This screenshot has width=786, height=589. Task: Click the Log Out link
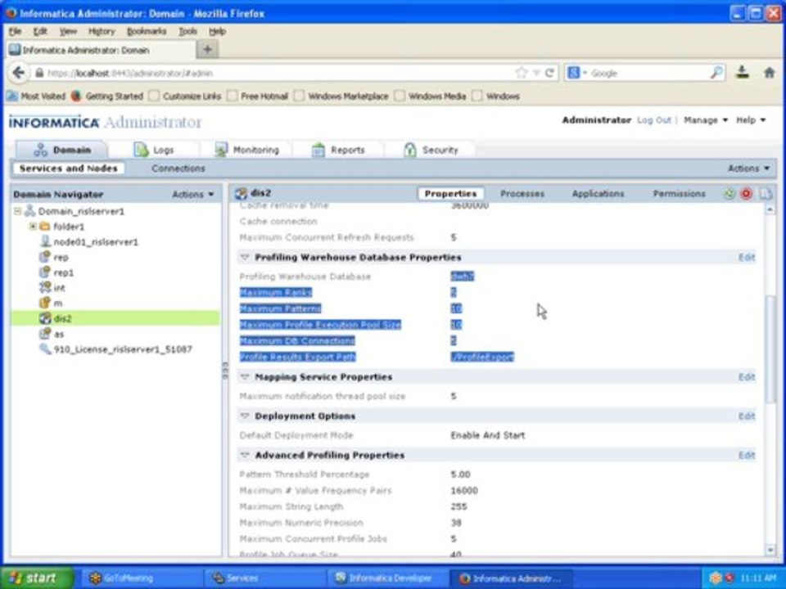(653, 120)
